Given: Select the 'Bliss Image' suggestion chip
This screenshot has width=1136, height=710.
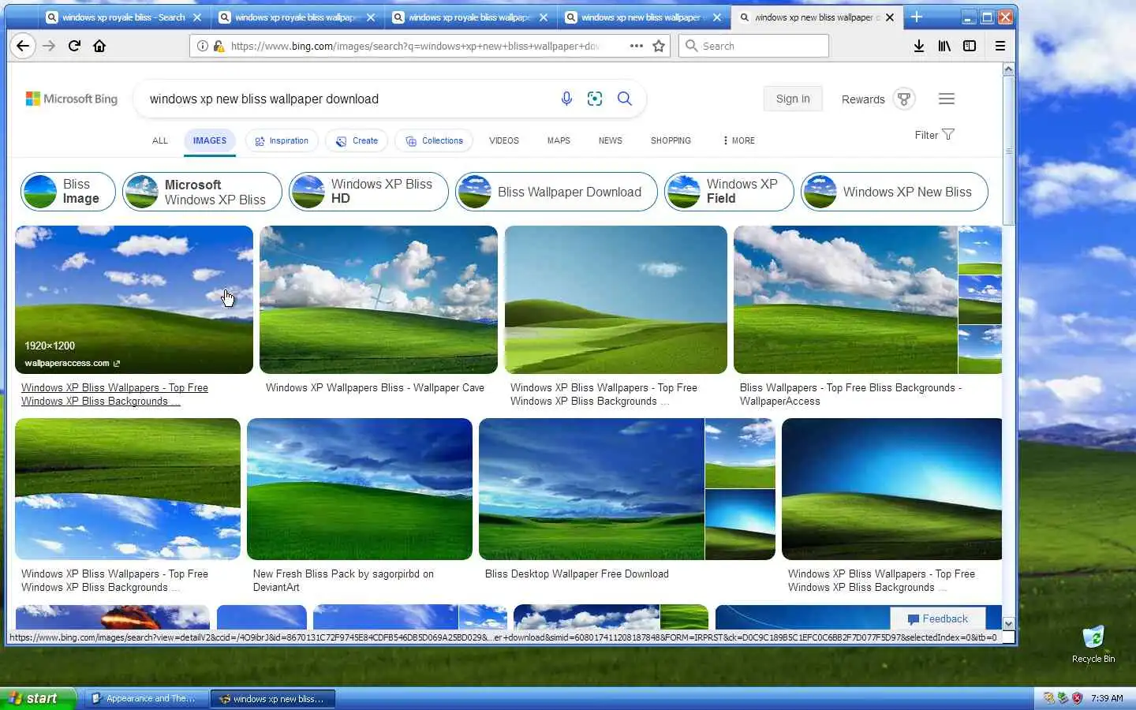Looking at the screenshot, I should 68,192.
